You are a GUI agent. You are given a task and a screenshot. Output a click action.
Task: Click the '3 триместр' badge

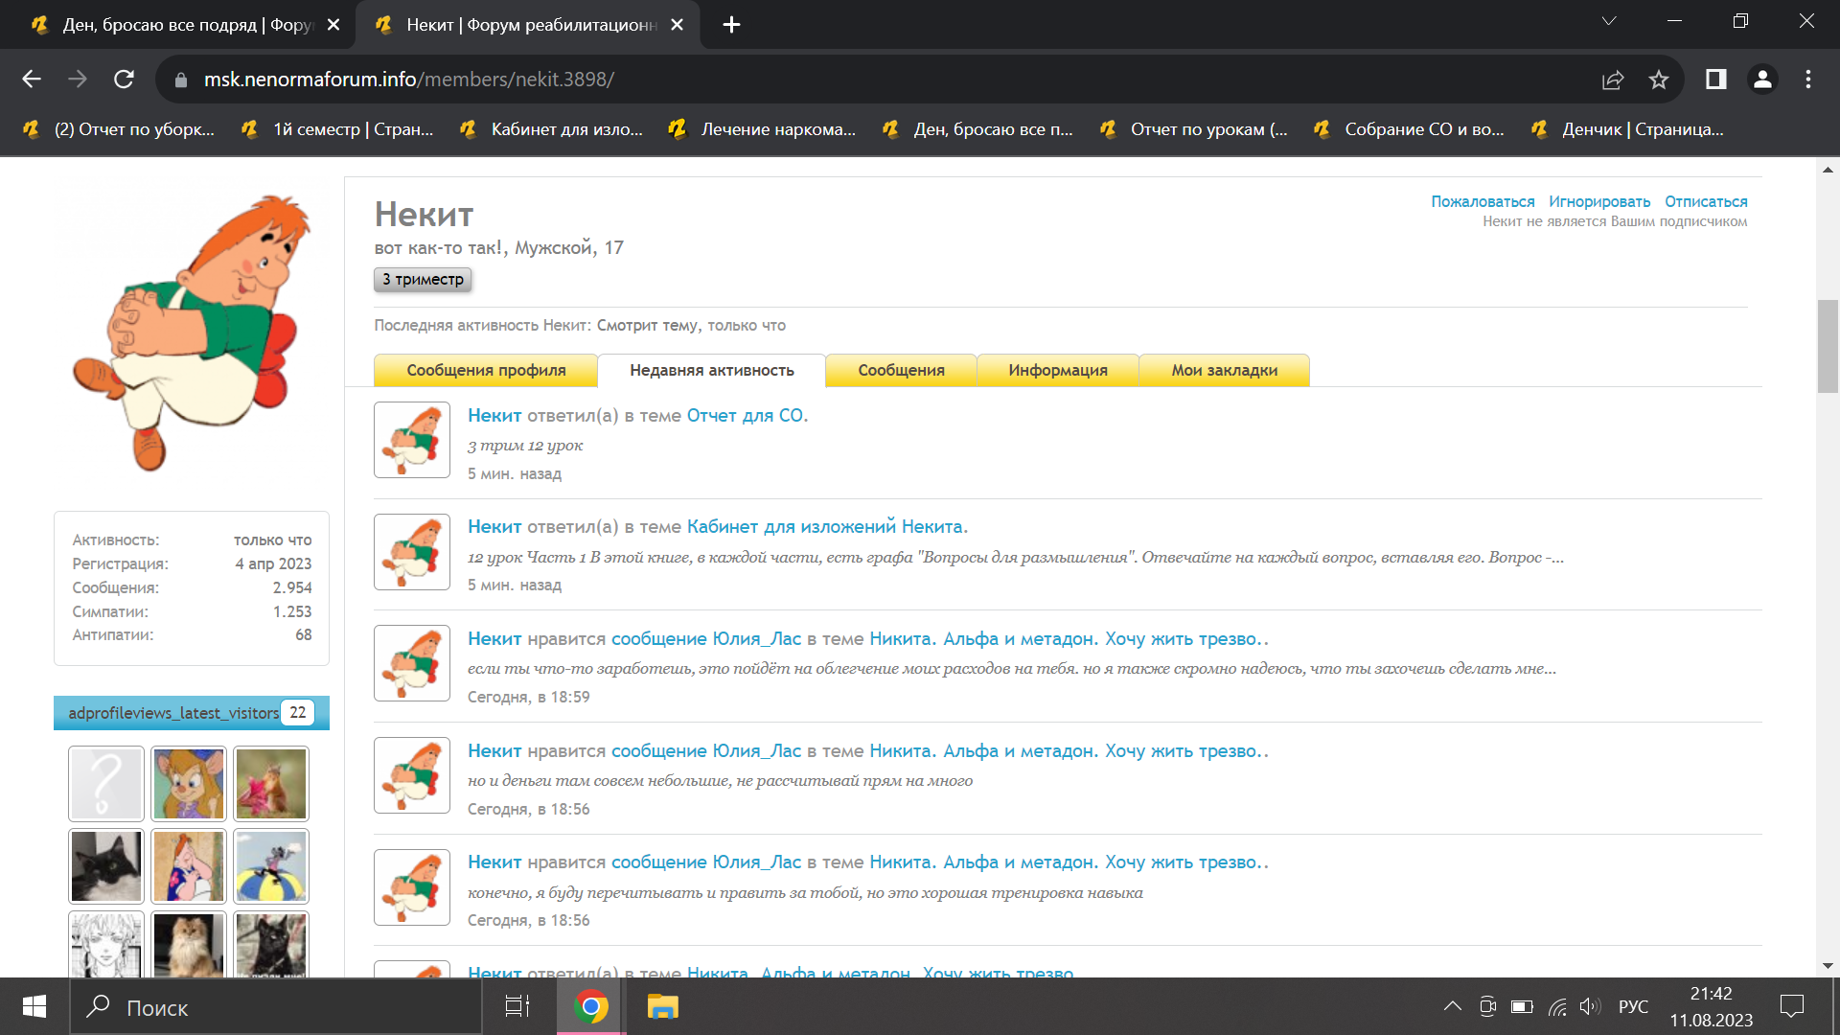[423, 280]
